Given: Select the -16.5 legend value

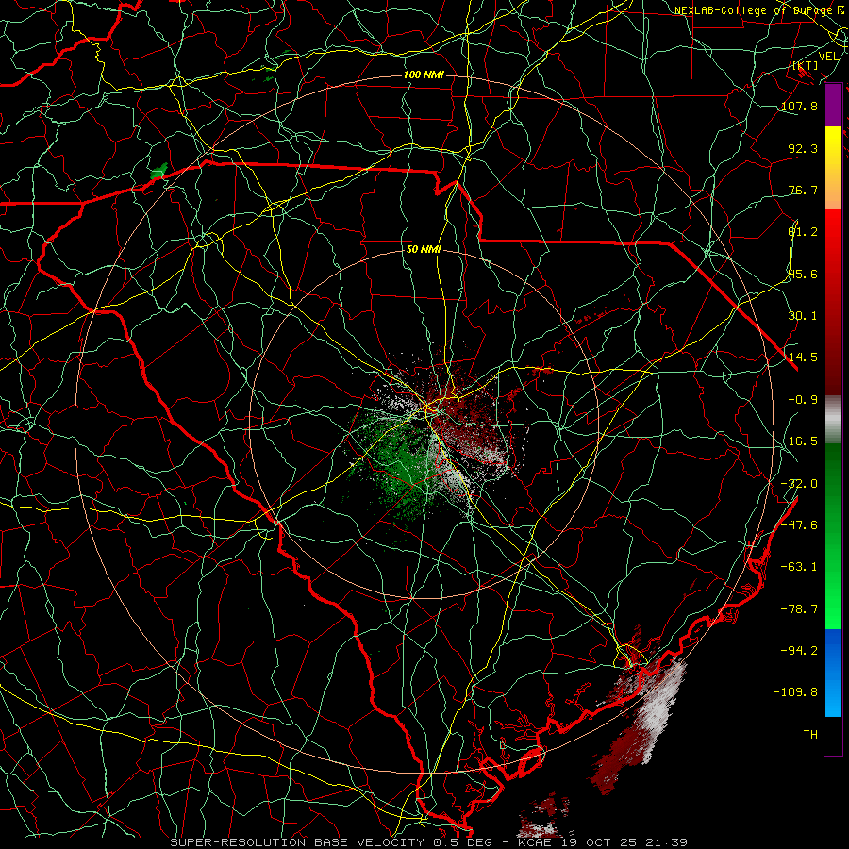Looking at the screenshot, I should tap(799, 441).
